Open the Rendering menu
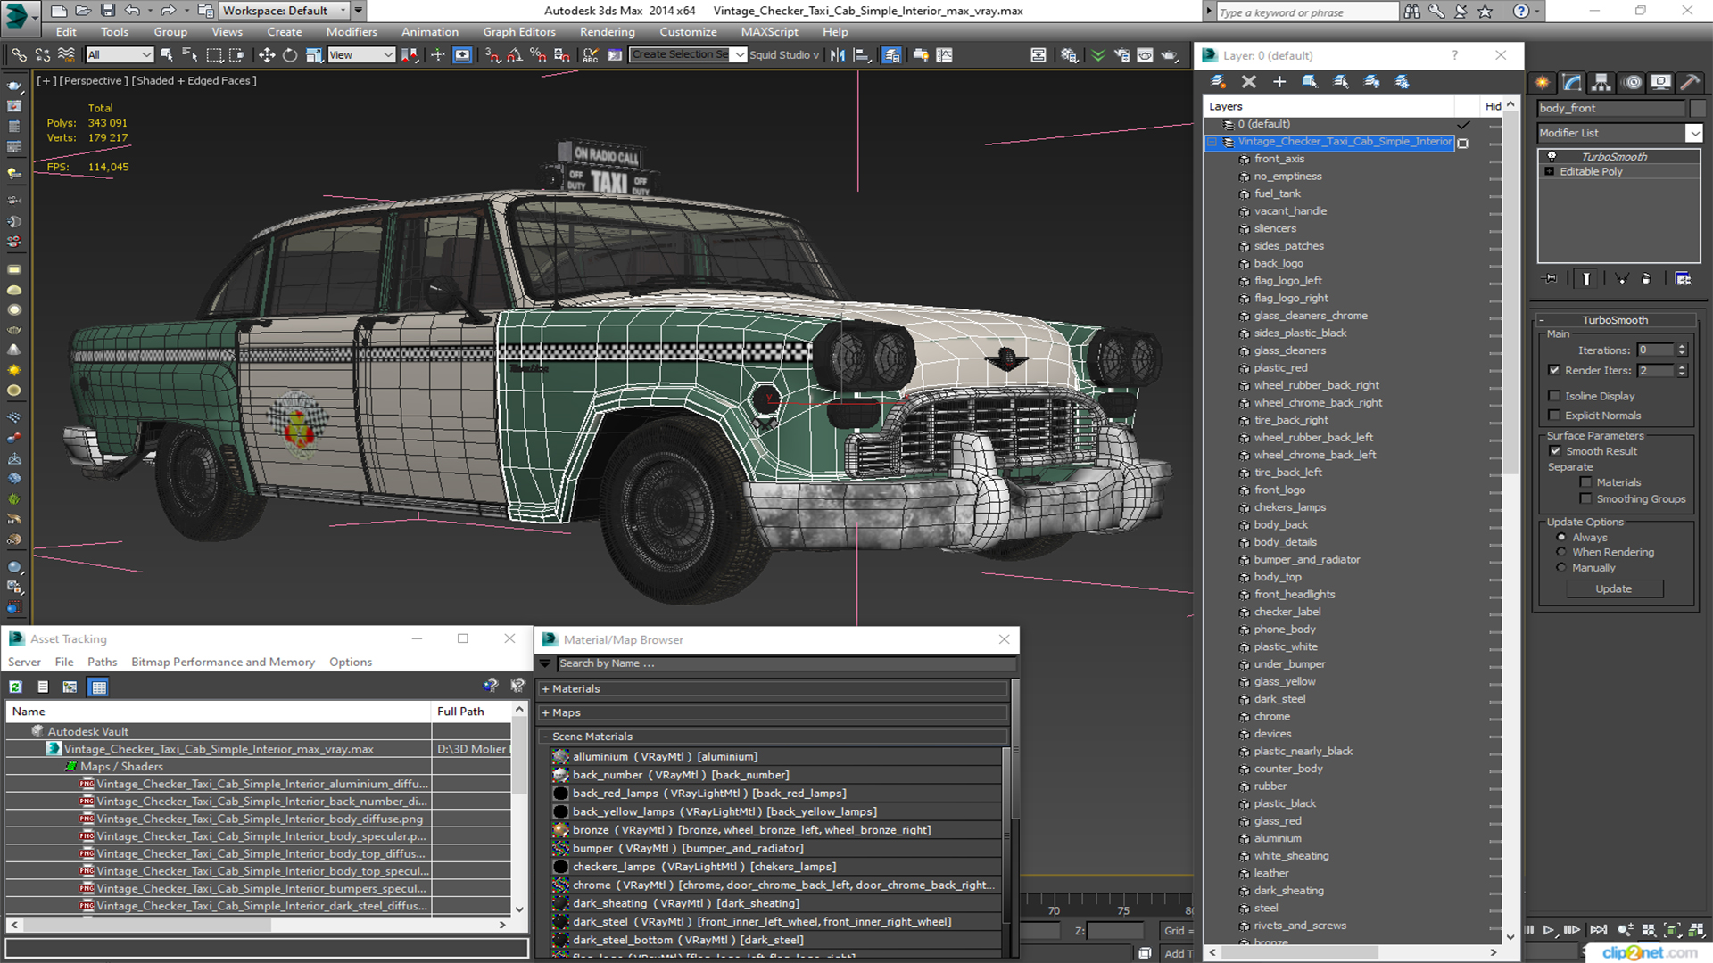 pyautogui.click(x=608, y=32)
